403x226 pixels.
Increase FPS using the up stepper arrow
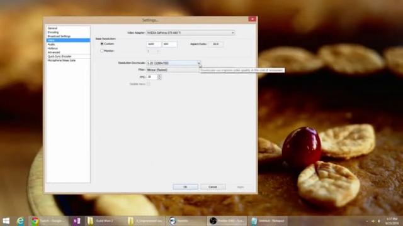click(x=159, y=75)
